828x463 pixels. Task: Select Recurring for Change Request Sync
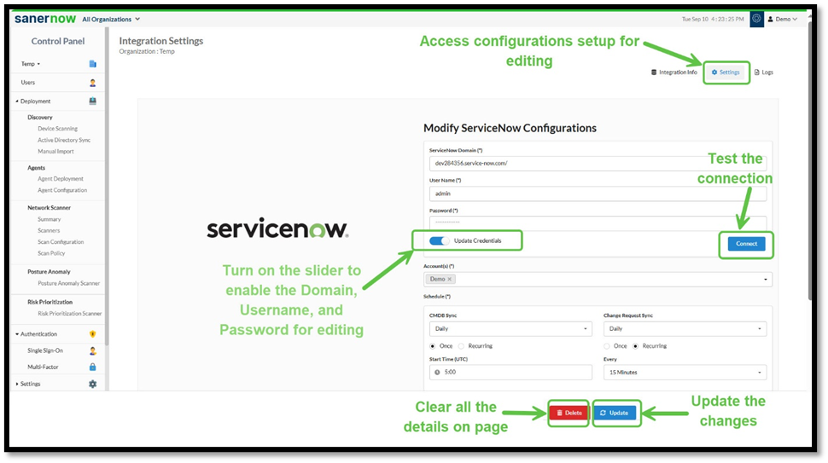[x=635, y=346]
